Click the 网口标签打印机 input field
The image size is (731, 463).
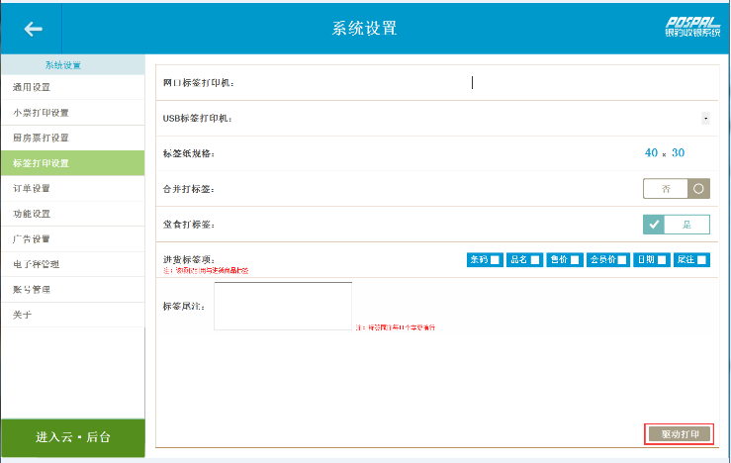[x=584, y=83]
